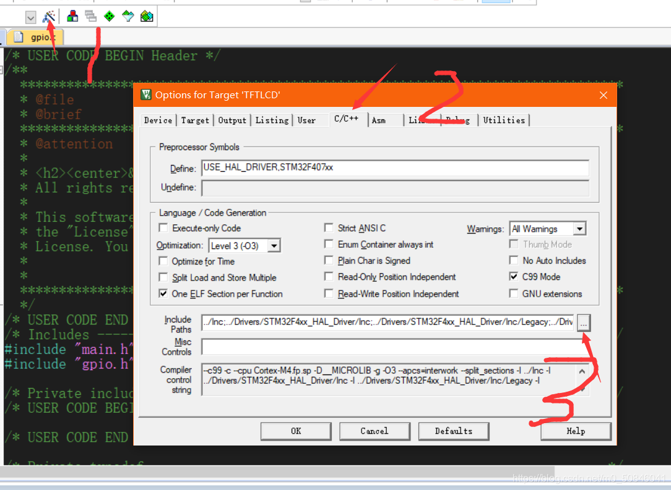Viewport: 671px width, 490px height.
Task: Check No Auto Includes
Action: coord(514,260)
